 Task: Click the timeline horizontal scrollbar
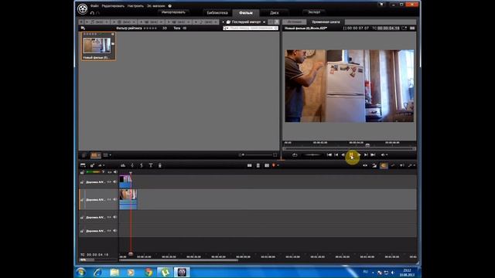pos(179,260)
